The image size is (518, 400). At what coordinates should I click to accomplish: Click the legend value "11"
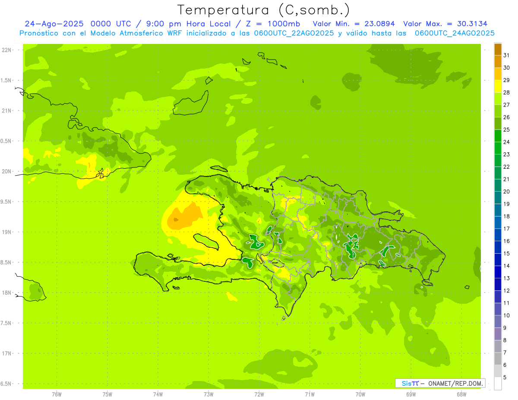tap(506, 303)
